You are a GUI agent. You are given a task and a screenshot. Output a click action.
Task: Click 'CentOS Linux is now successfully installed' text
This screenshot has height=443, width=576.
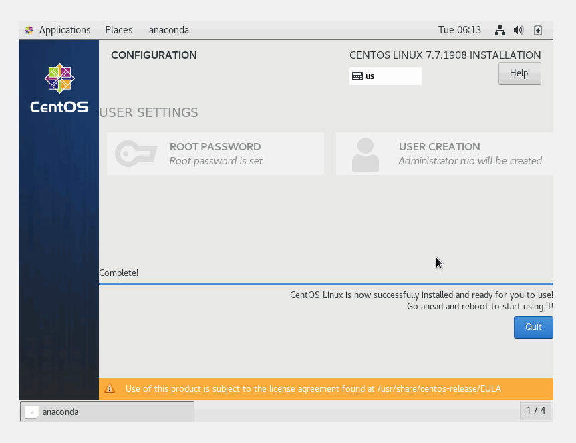point(422,295)
